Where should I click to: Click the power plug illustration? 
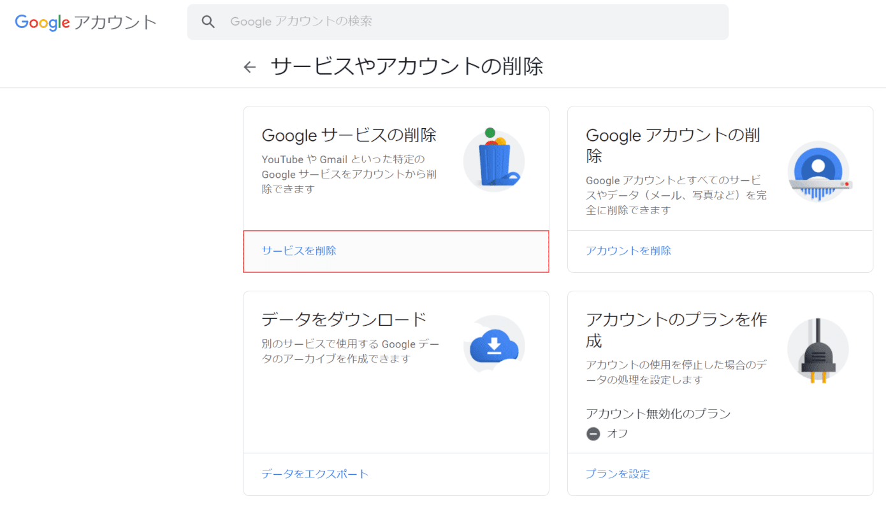(818, 350)
